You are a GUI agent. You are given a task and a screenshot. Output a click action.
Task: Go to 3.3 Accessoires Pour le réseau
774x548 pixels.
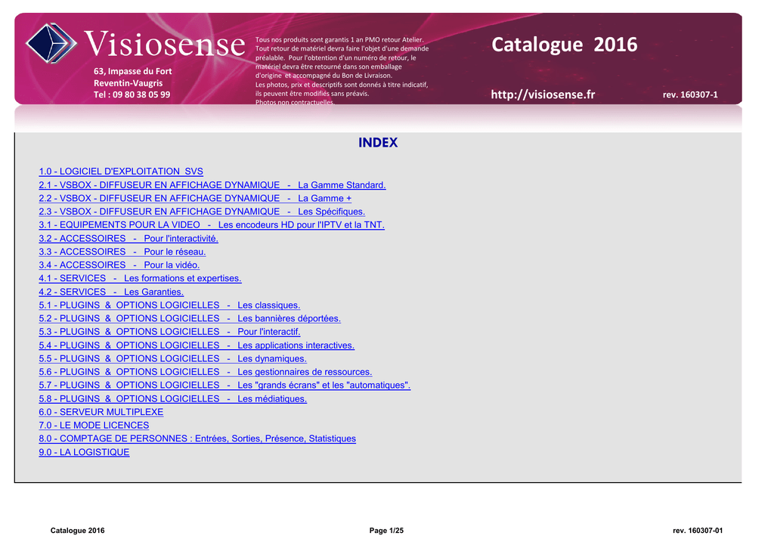click(x=122, y=252)
